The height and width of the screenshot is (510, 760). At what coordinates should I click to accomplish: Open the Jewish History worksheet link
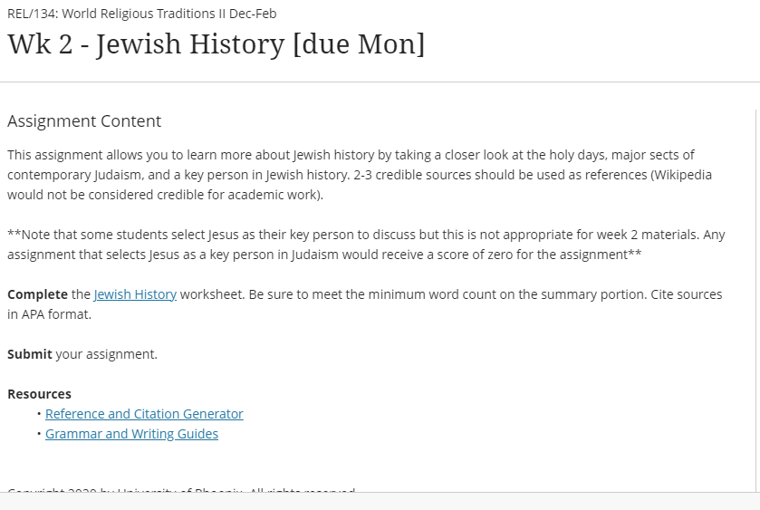pyautogui.click(x=135, y=294)
